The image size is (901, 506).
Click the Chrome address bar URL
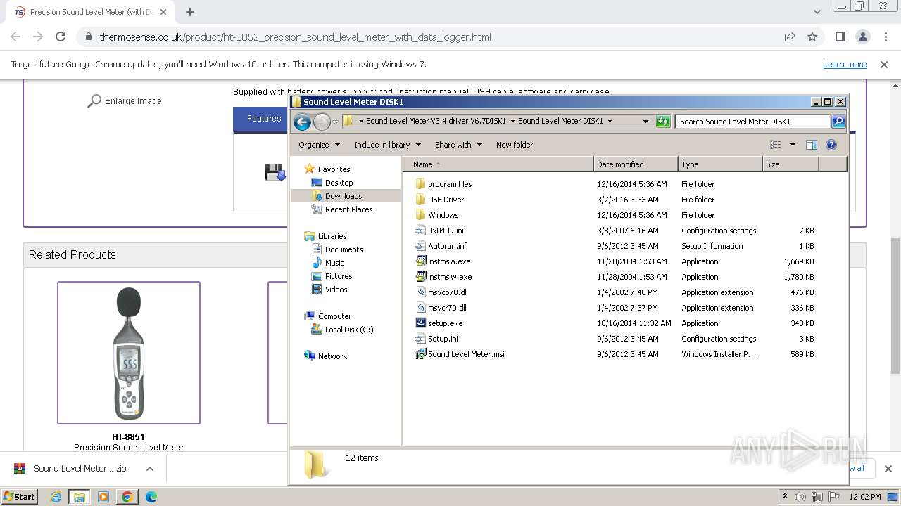click(x=296, y=37)
